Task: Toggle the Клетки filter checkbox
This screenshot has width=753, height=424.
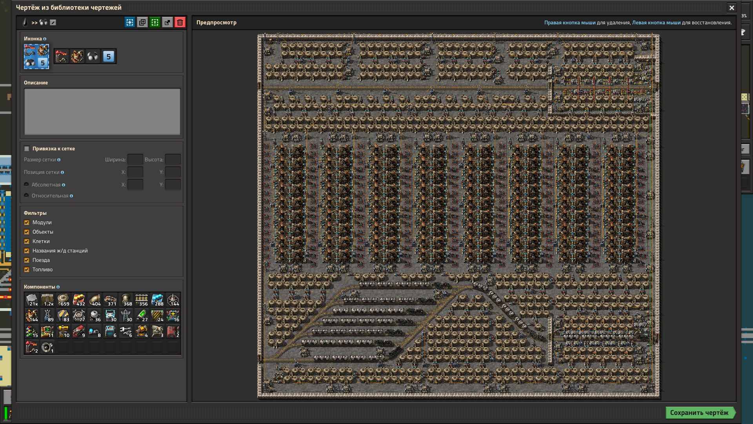Action: (27, 241)
